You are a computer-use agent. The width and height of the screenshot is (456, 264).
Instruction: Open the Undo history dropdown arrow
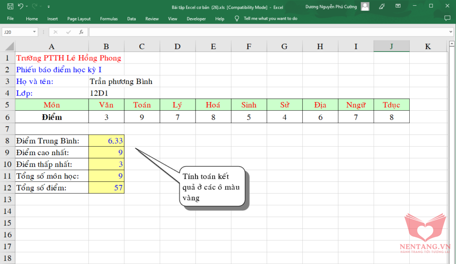point(27,7)
